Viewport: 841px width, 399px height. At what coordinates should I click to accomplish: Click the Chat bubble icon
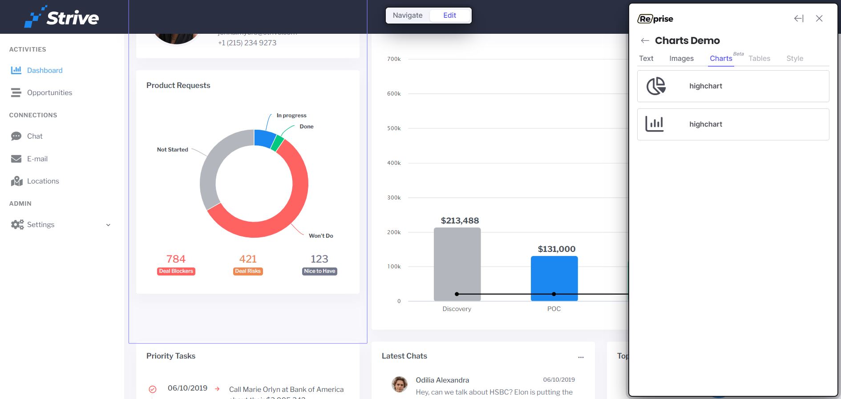(x=16, y=136)
